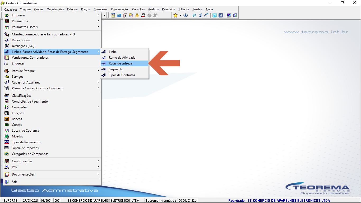Click the Sair door icon
Image resolution: width=361 pixels, height=203 pixels.
7,182
